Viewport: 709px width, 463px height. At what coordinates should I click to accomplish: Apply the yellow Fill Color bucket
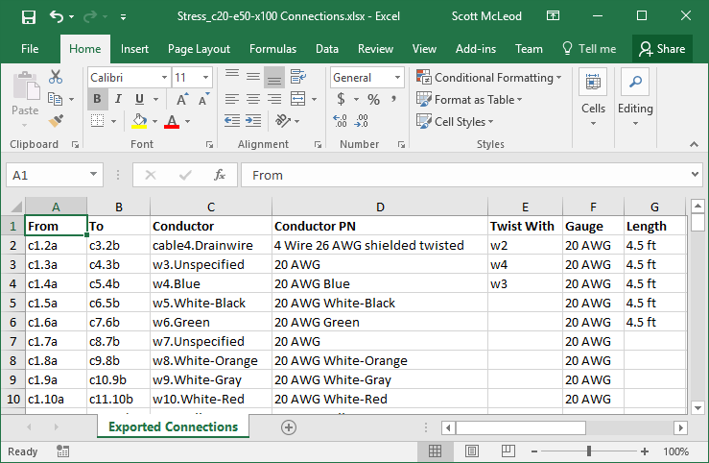(x=139, y=121)
